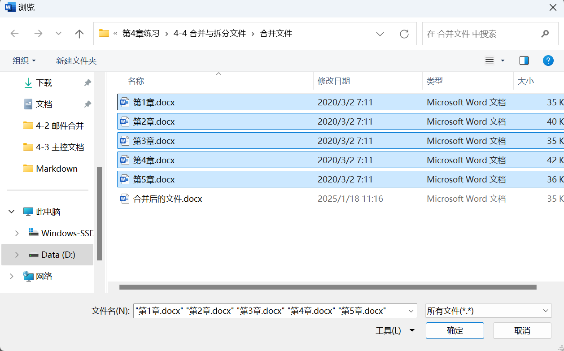Go up one folder level
This screenshot has width=564, height=351.
[79, 34]
